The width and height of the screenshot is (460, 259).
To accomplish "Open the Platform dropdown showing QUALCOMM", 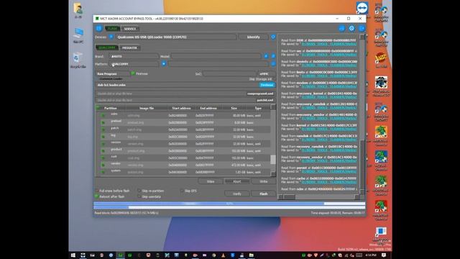I will [134, 64].
